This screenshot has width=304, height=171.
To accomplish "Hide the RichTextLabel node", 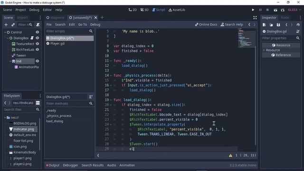I will (x=38, y=49).
